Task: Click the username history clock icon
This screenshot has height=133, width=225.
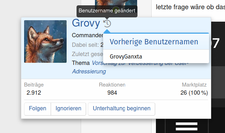Action: [107, 23]
